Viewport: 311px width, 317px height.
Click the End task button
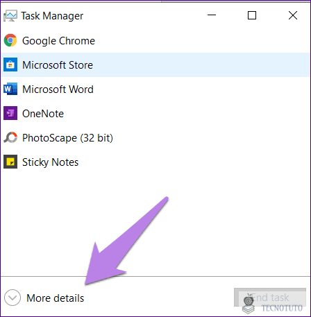click(270, 298)
